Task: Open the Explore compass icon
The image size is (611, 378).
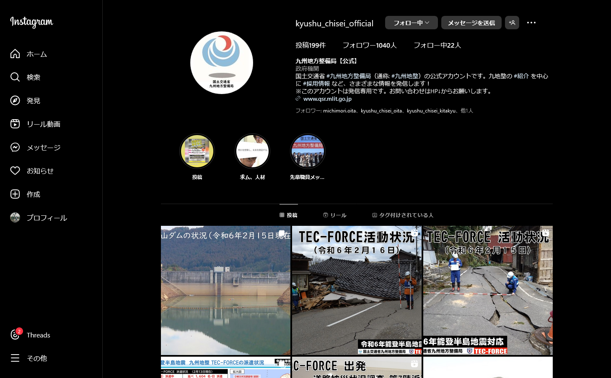Action: click(x=15, y=101)
